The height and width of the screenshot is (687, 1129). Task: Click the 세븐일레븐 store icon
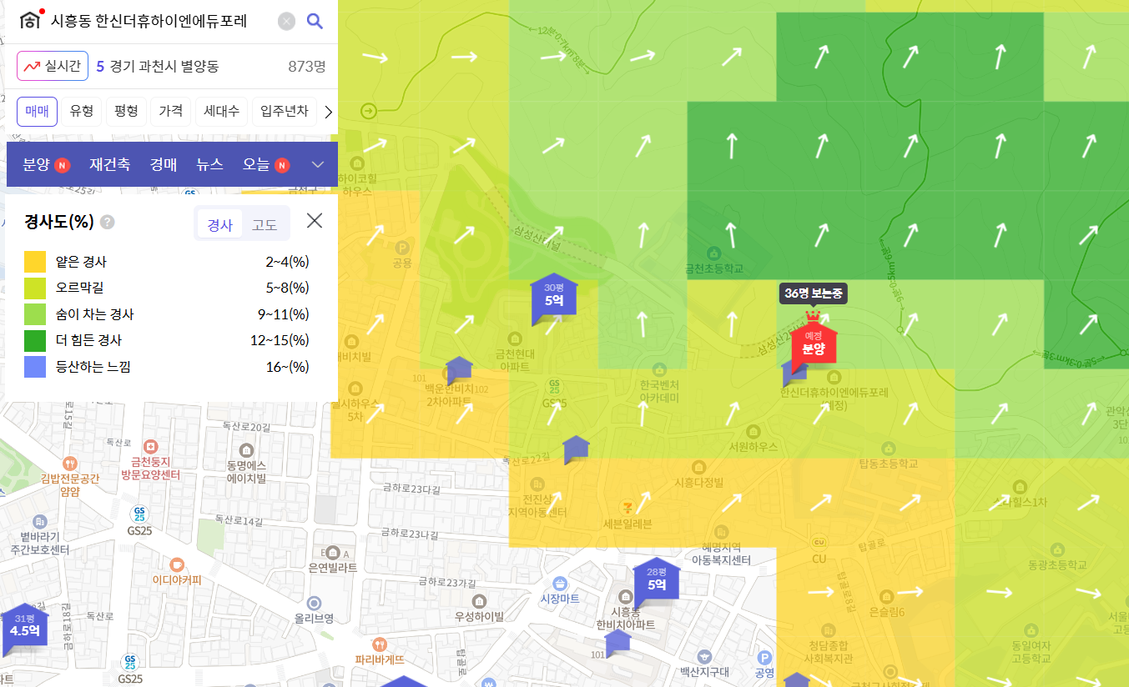[x=627, y=508]
